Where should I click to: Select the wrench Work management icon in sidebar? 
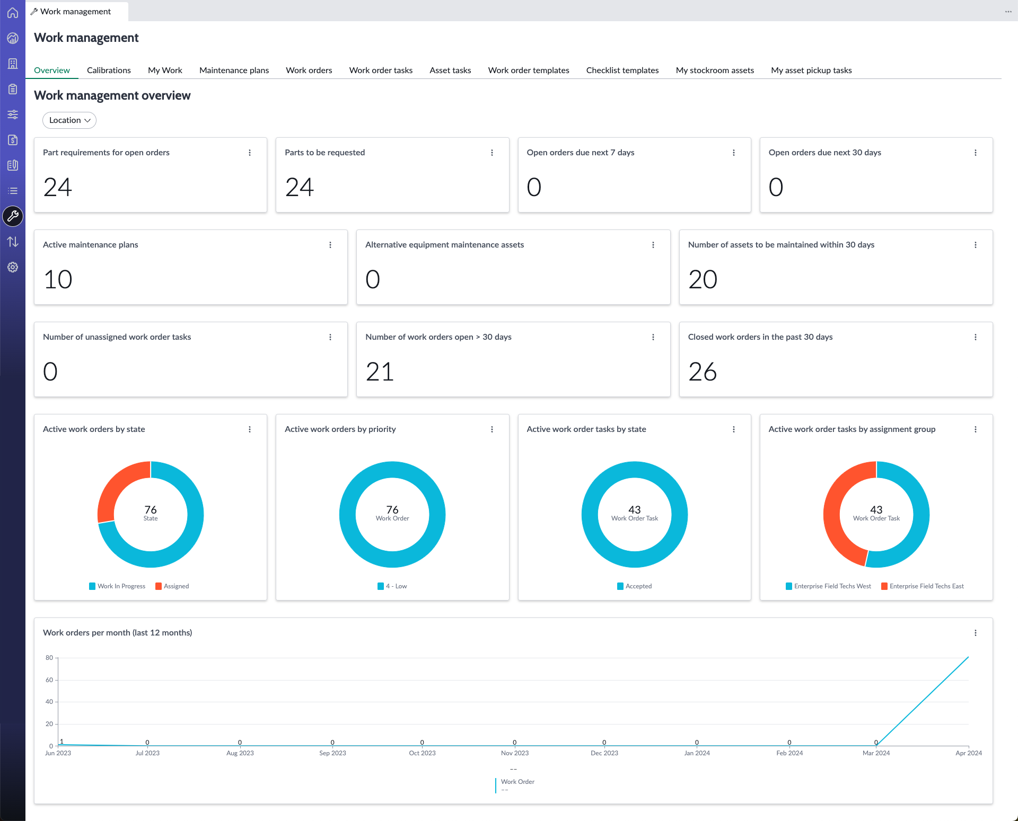pyautogui.click(x=13, y=216)
